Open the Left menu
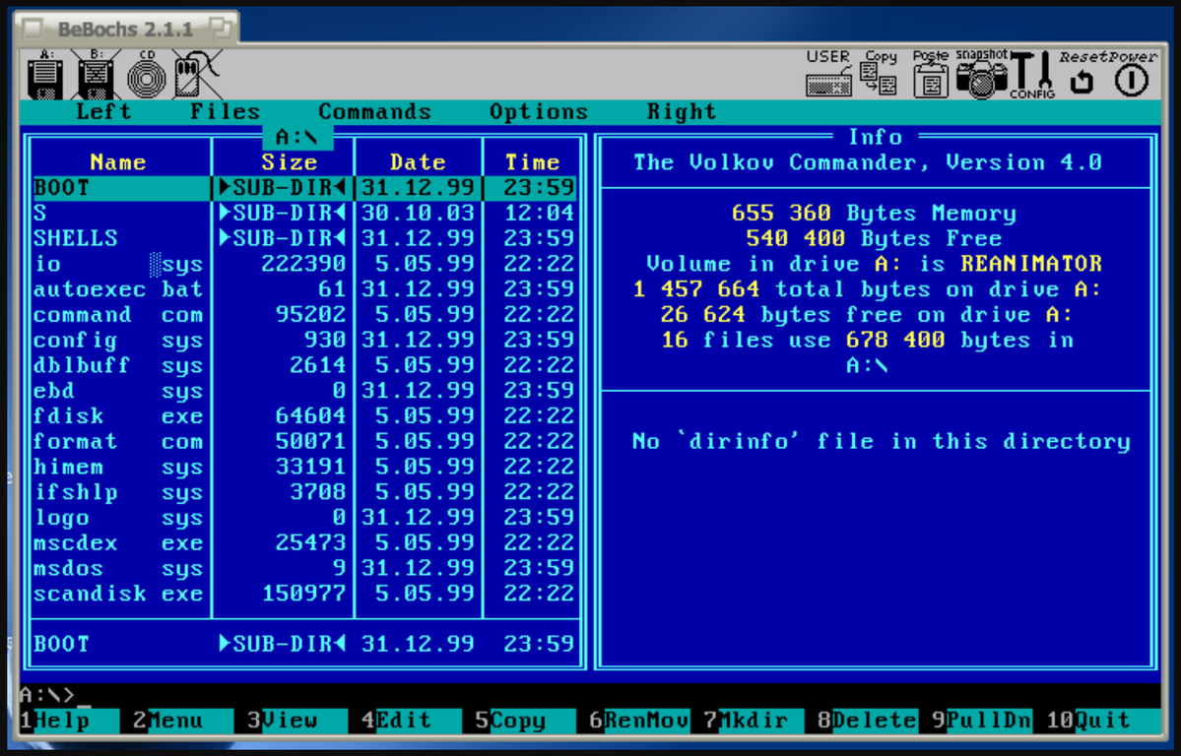The width and height of the screenshot is (1181, 756). coord(104,111)
